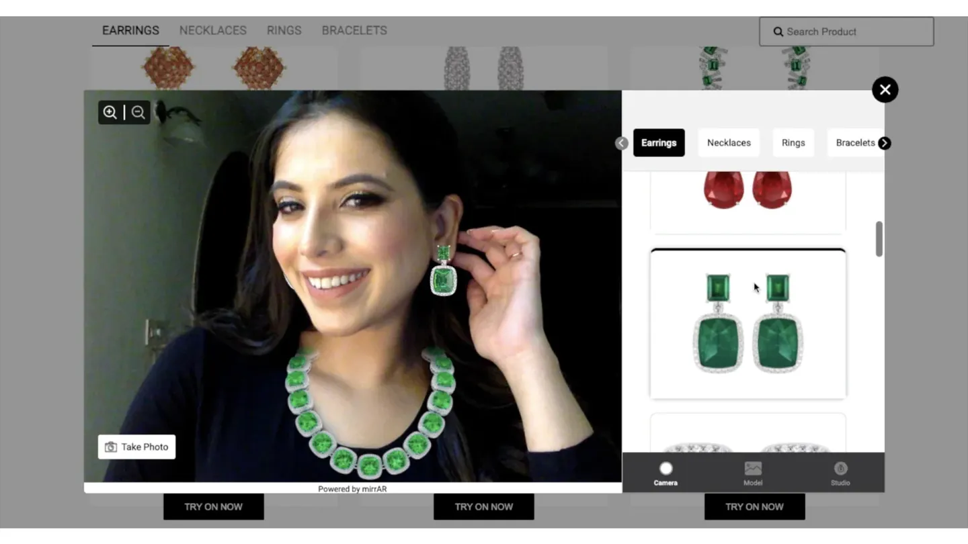Image resolution: width=968 pixels, height=544 pixels.
Task: Choose the Necklaces category chip
Action: (729, 143)
